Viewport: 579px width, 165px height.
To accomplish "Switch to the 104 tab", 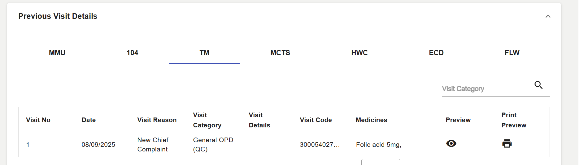I will pos(132,53).
